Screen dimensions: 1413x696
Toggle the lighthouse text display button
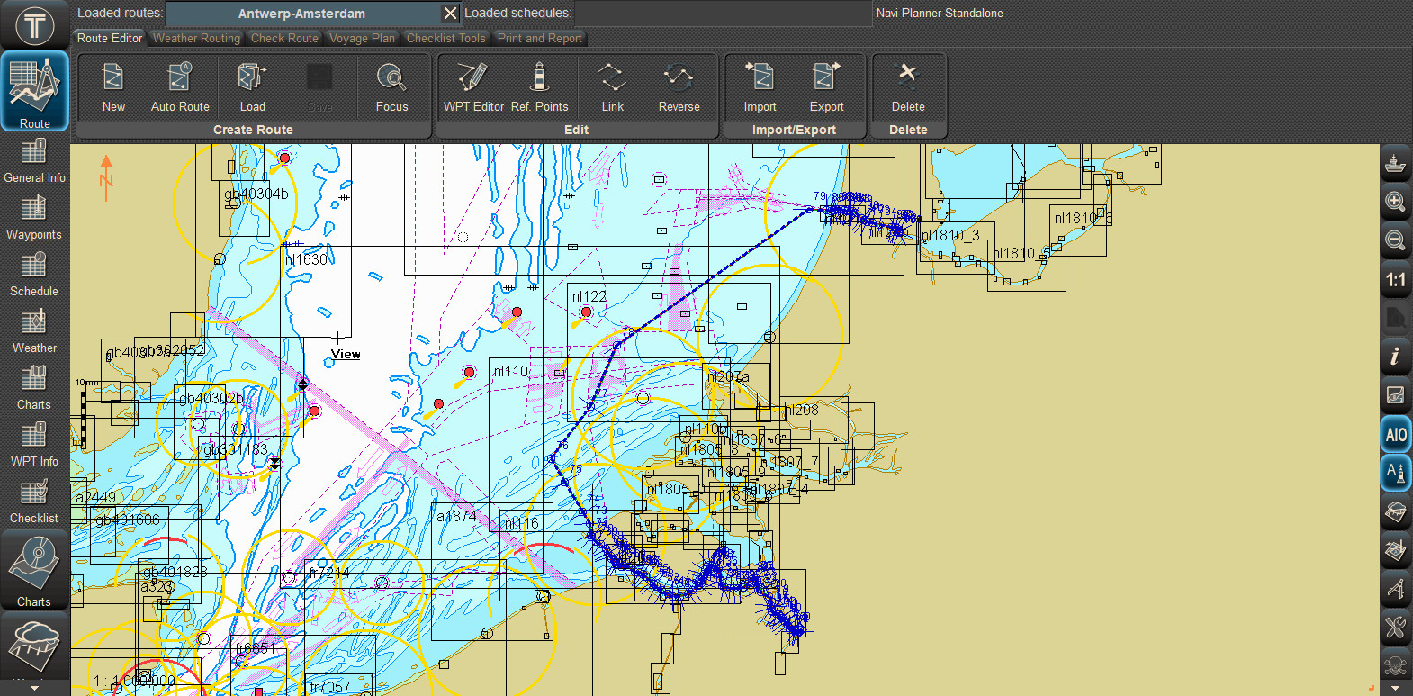pos(1395,472)
